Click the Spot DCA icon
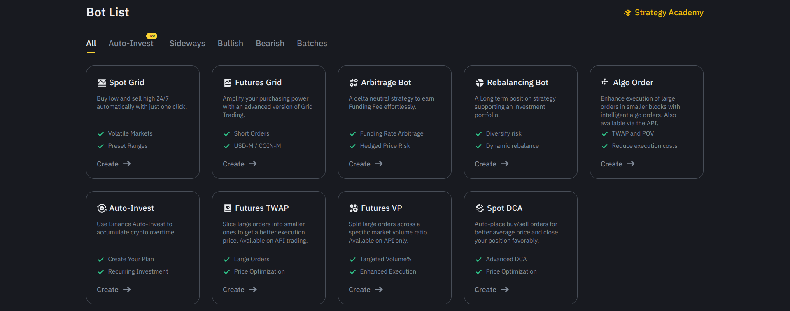The image size is (790, 311). pos(480,208)
